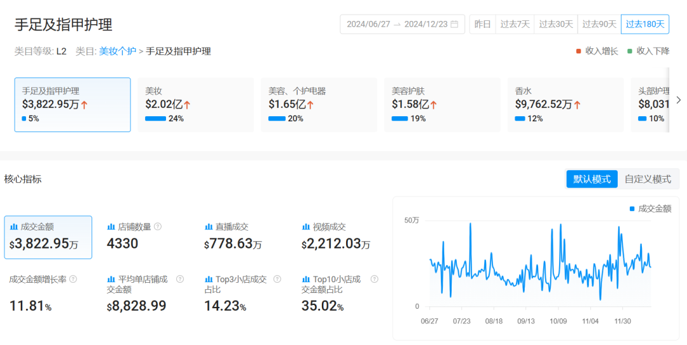This screenshot has width=687, height=345.
Task: Select the 过去7天 time range
Action: coord(515,24)
